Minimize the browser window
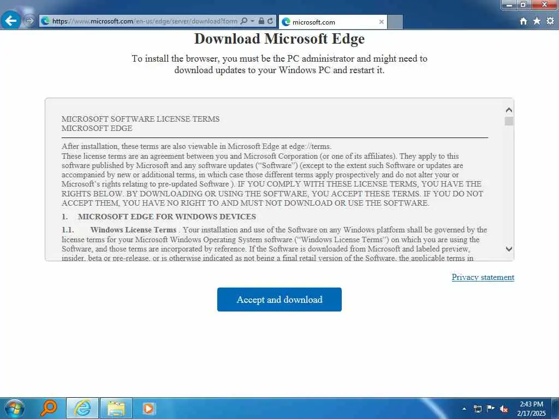The image size is (559, 419). 509,4
